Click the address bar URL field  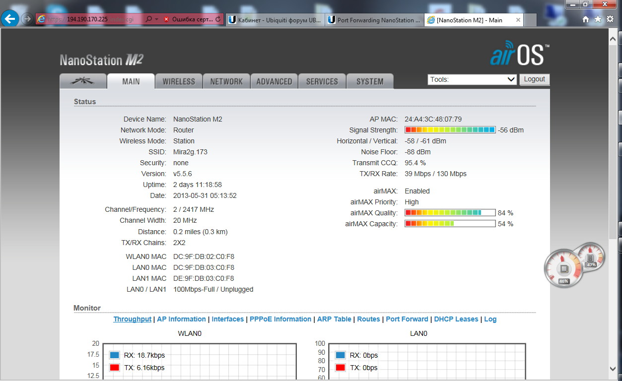point(89,19)
